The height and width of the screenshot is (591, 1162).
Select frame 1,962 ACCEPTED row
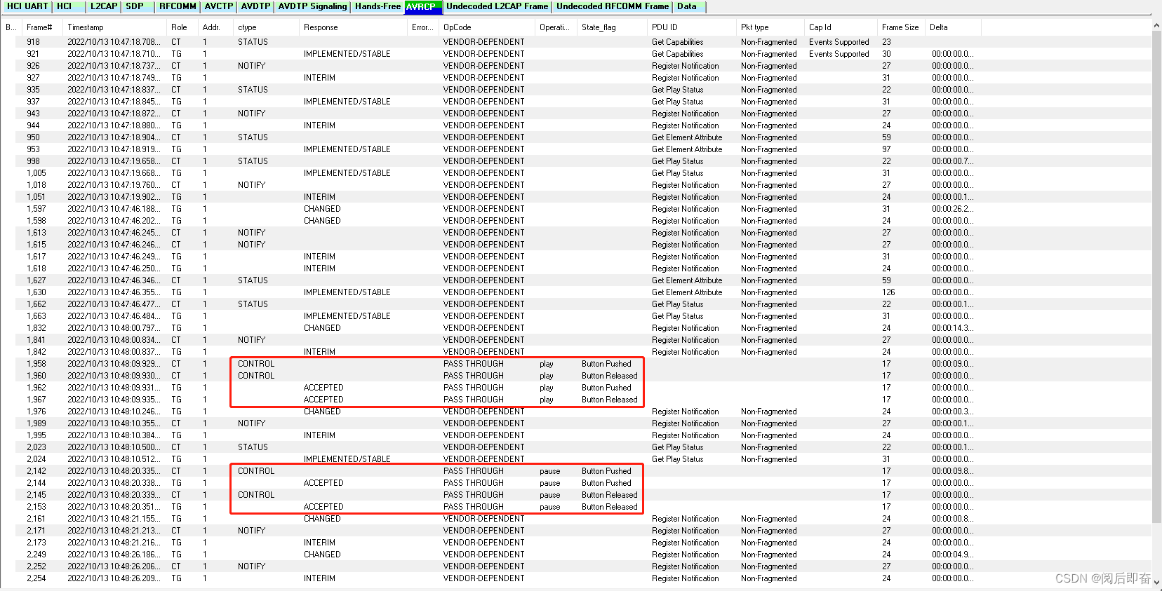click(x=575, y=388)
